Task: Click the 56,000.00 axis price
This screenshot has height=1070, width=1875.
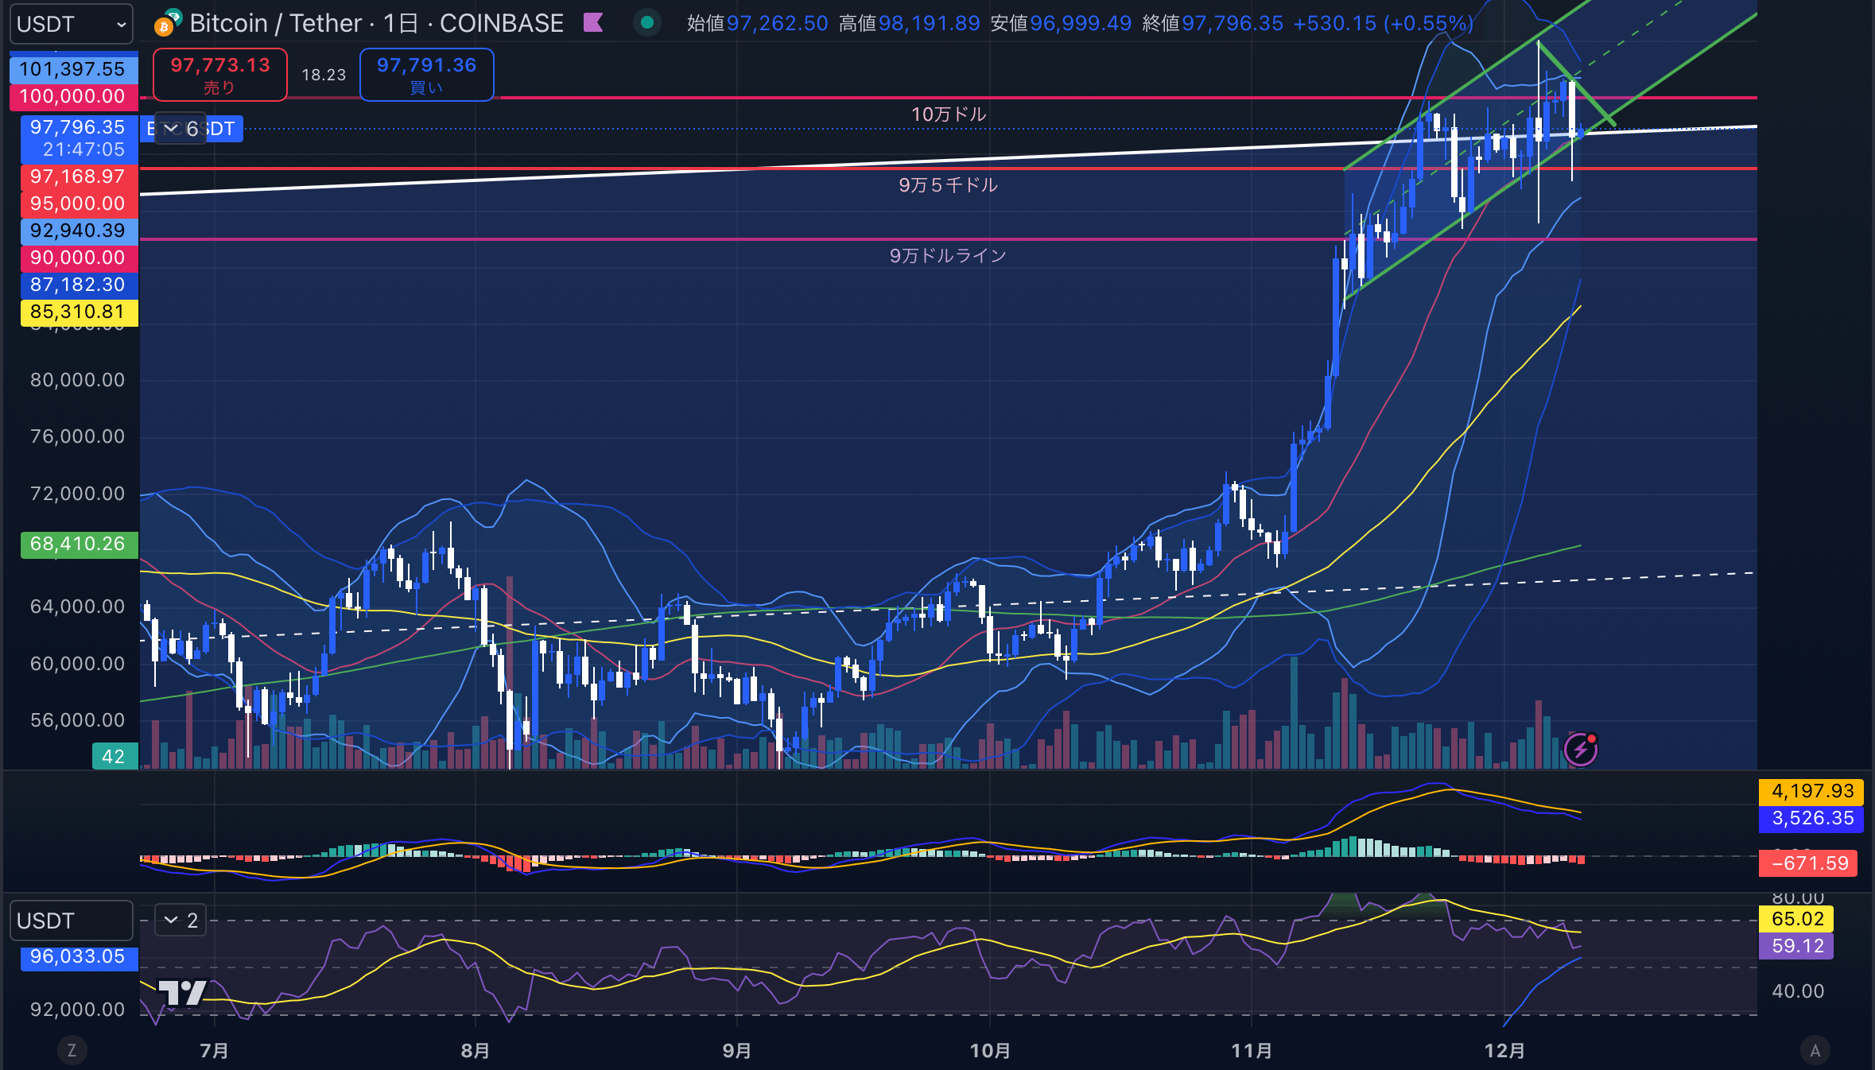Action: tap(77, 720)
